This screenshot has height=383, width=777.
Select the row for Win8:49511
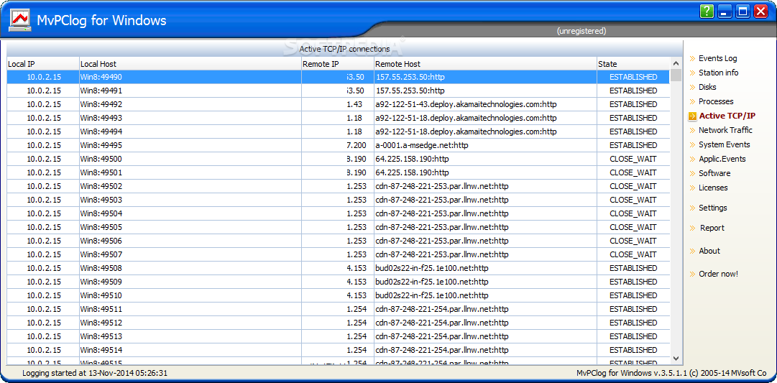pos(338,309)
